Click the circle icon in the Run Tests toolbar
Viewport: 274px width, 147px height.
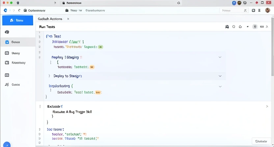(x=233, y=27)
